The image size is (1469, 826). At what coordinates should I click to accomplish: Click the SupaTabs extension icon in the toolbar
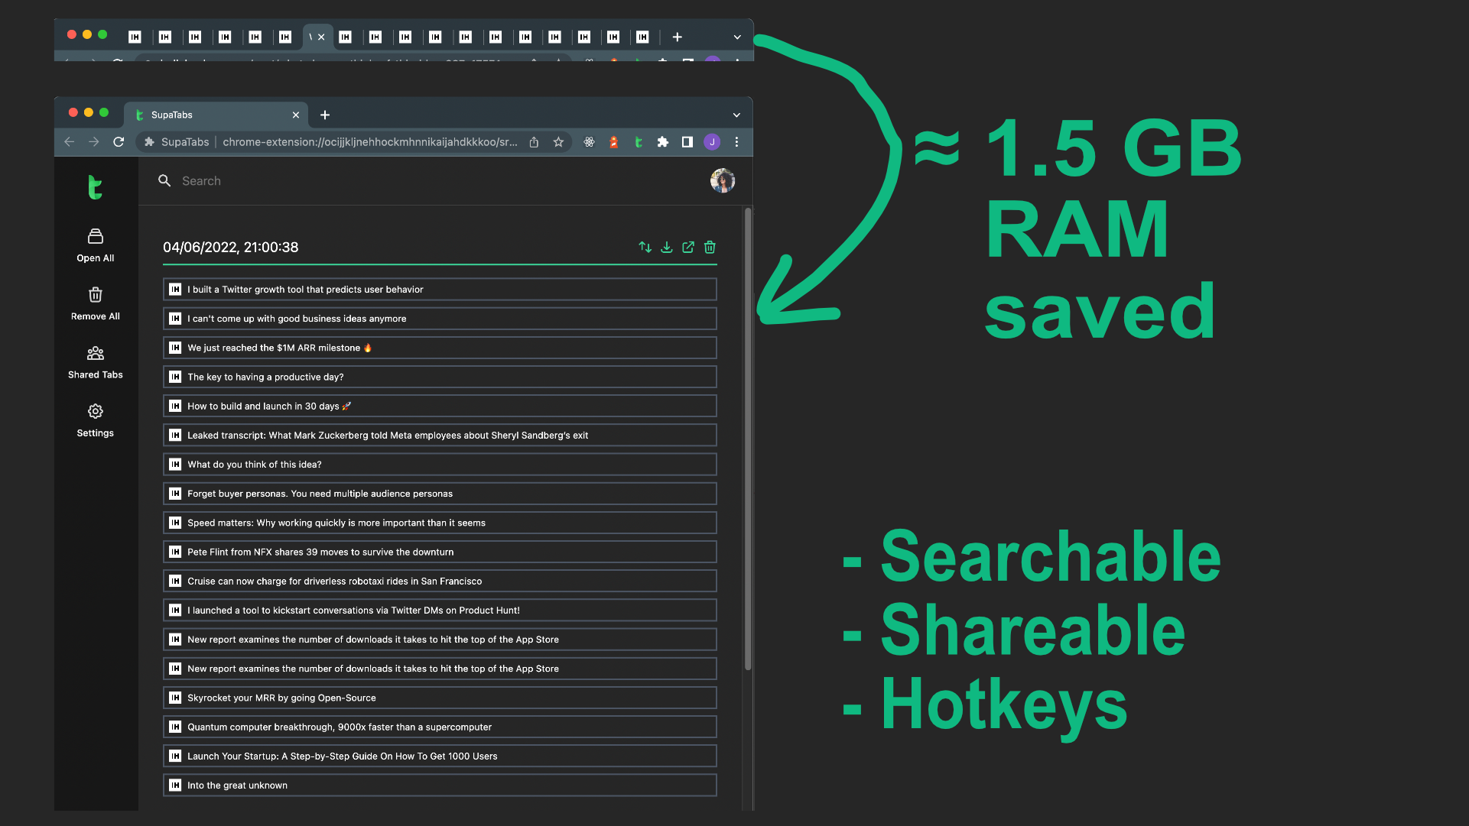click(638, 141)
